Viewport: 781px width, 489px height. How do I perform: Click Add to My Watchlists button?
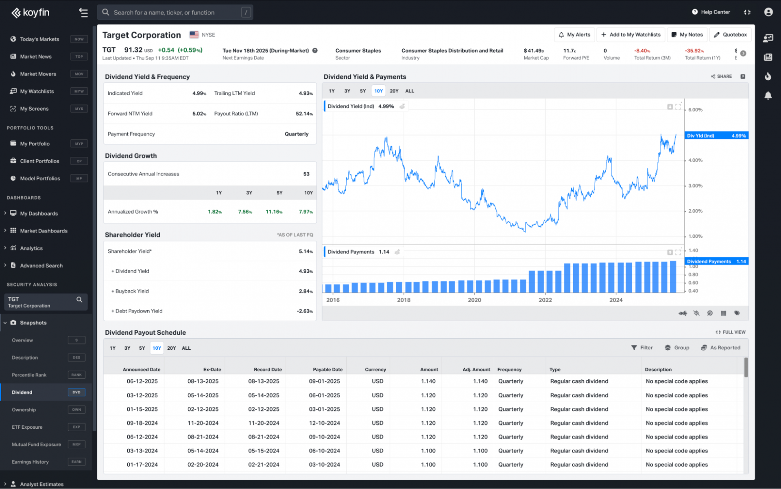point(630,35)
